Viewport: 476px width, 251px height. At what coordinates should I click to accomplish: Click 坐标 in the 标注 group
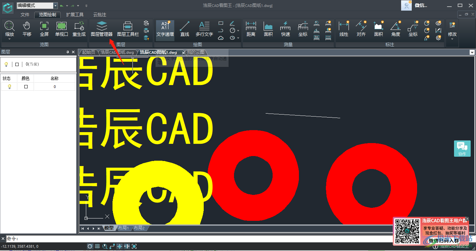point(413,29)
